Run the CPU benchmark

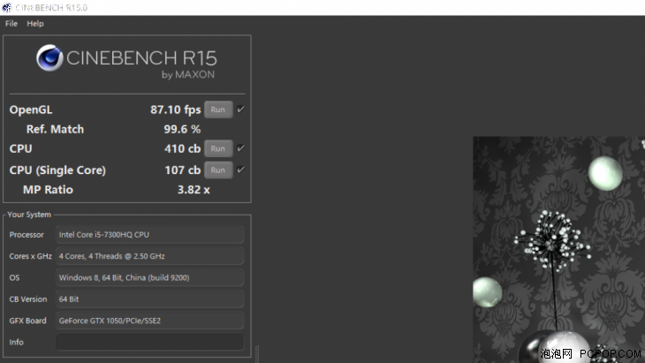[218, 148]
